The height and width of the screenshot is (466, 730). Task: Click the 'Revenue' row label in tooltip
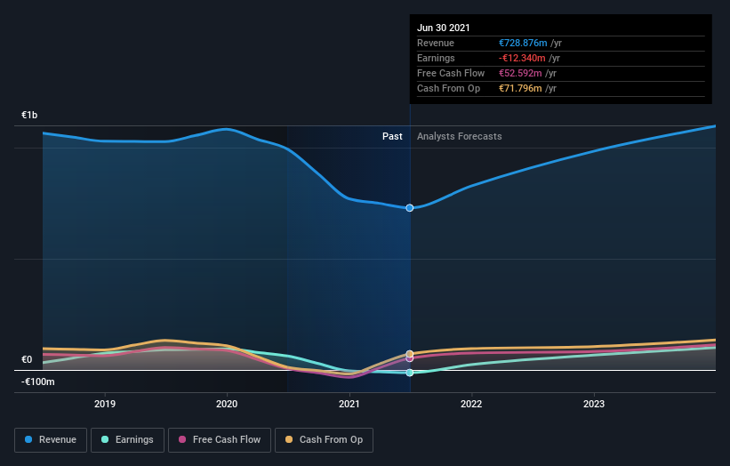[x=436, y=43]
